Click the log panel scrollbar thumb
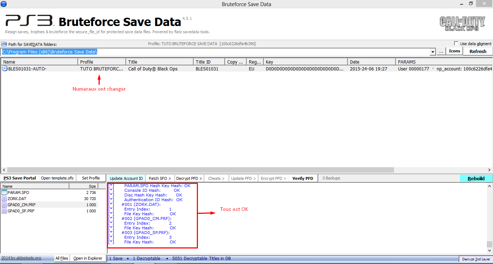Screen dimensions: 493x264 [489, 244]
